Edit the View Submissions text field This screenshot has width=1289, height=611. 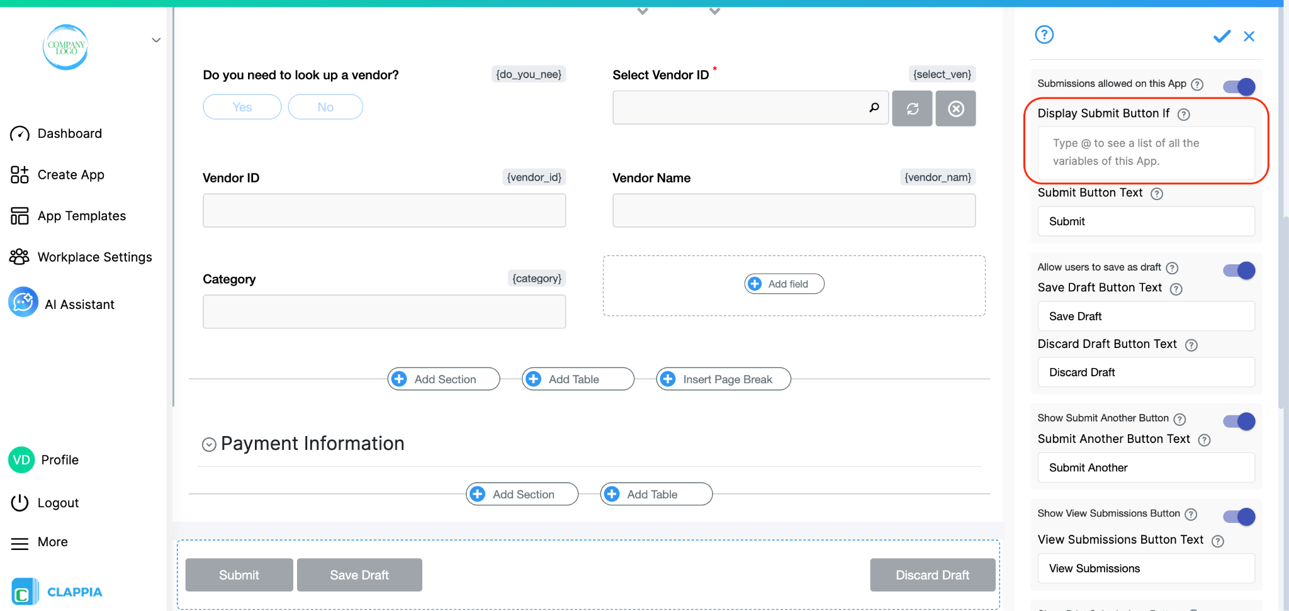tap(1146, 568)
